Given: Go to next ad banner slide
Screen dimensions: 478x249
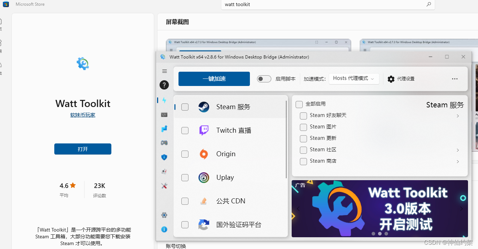Looking at the screenshot, I should click(462, 209).
